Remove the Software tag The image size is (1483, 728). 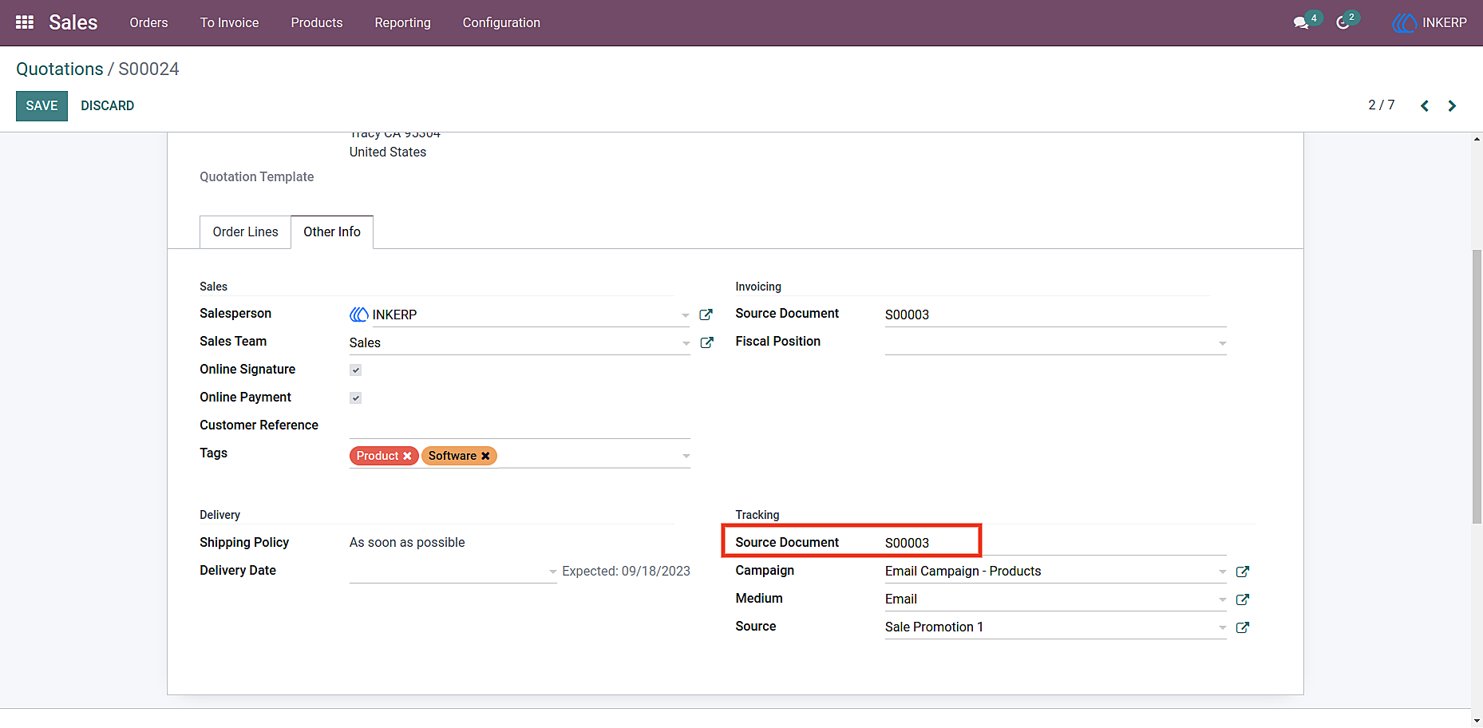coord(485,456)
